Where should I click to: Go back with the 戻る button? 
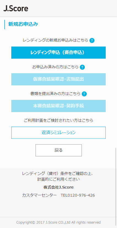click(59, 150)
